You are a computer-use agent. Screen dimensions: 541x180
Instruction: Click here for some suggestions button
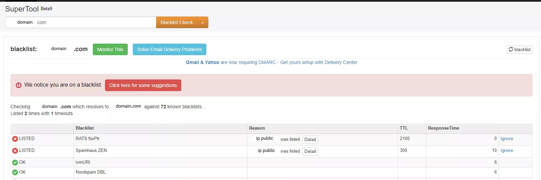(143, 85)
